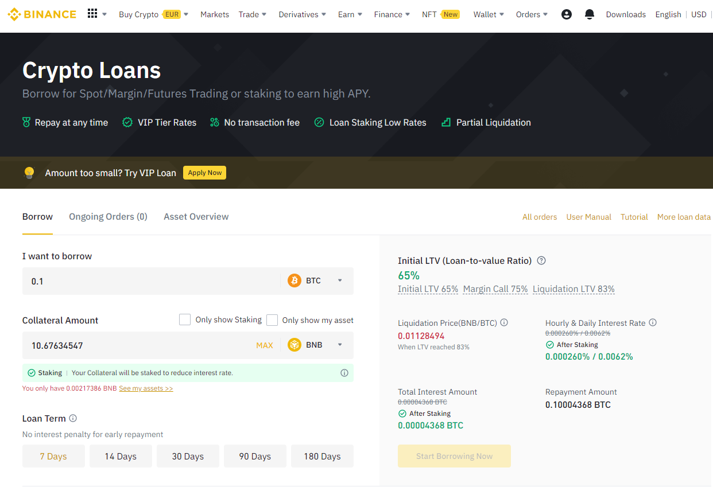Click Liquidation Price info icon
This screenshot has height=487, width=713.
tap(504, 322)
